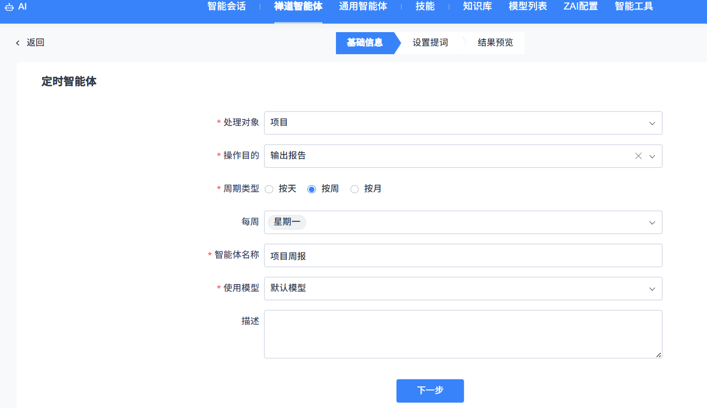Open the 处理对象 dropdown

coord(463,123)
